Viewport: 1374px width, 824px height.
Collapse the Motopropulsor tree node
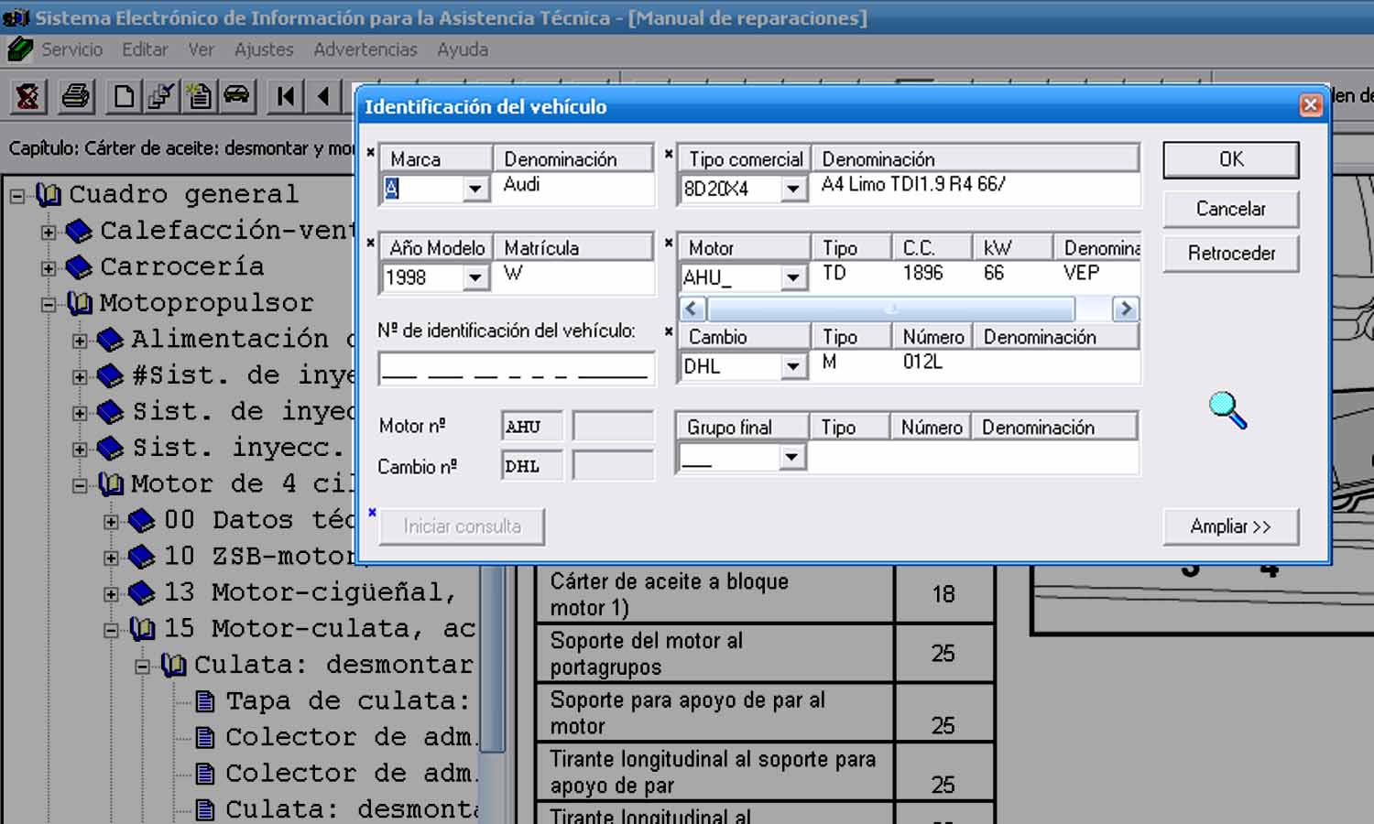pos(49,304)
